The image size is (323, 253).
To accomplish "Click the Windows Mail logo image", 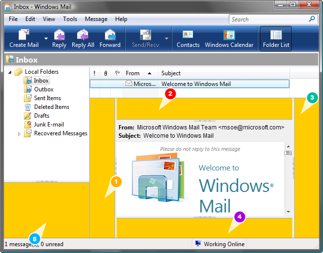I will [159, 178].
